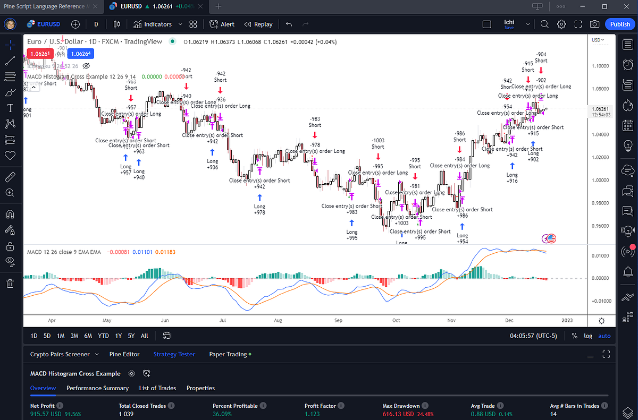
Task: Take a chart snapshot with the camera icon
Action: 595,24
